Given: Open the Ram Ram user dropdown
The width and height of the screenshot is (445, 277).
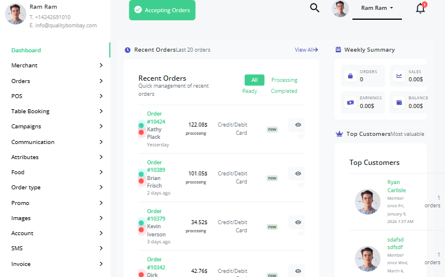Looking at the screenshot, I should point(377,8).
